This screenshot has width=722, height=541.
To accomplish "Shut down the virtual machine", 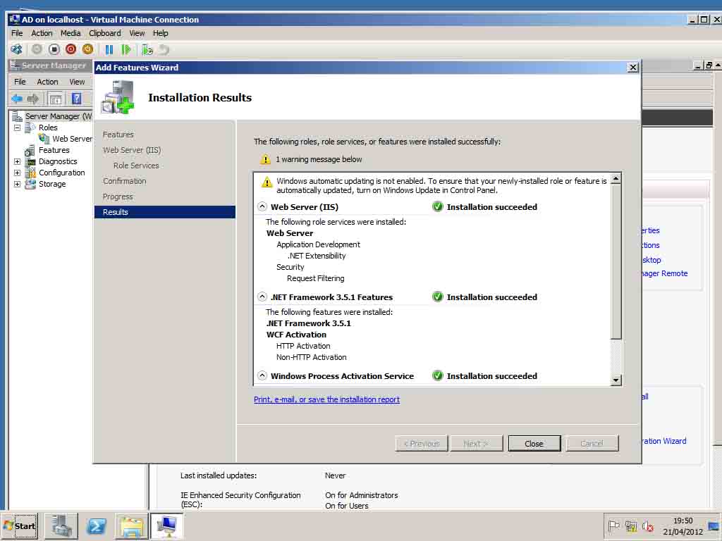I will click(70, 49).
